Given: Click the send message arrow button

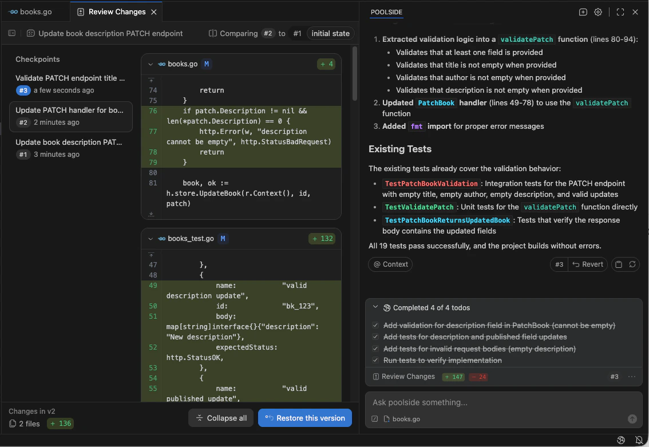Looking at the screenshot, I should click(x=632, y=419).
